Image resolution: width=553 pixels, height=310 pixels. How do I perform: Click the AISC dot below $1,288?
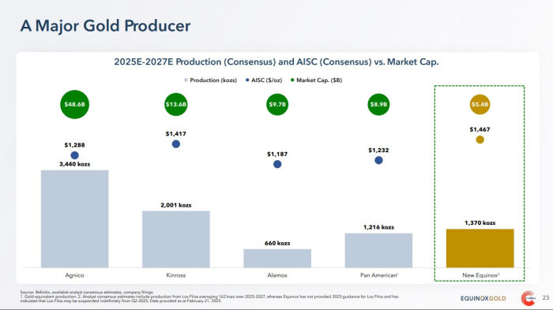74,155
